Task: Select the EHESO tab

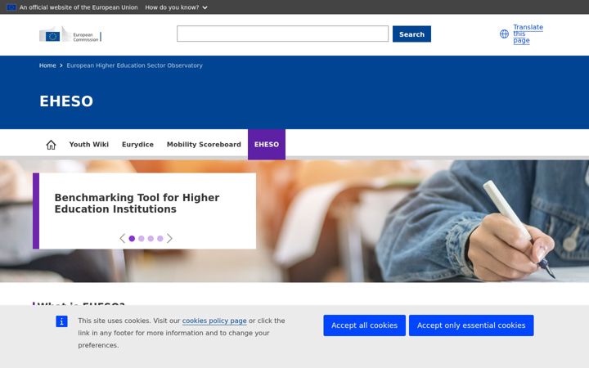Action: [267, 145]
